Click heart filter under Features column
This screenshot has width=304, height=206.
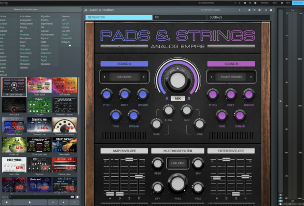click(x=70, y=46)
